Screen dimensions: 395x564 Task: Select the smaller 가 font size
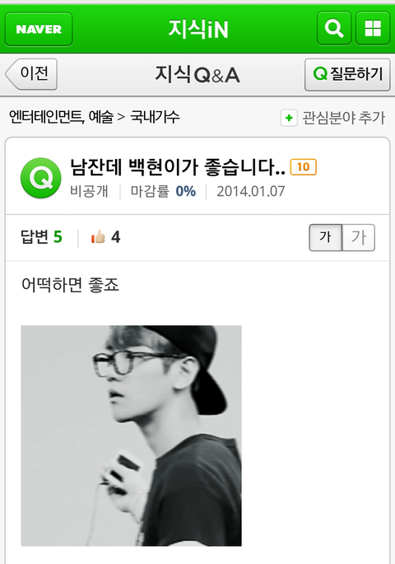[325, 237]
